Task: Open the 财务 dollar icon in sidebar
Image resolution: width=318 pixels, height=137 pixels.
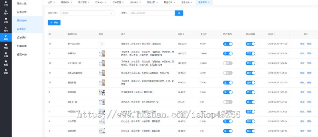Action: [x=6, y=72]
